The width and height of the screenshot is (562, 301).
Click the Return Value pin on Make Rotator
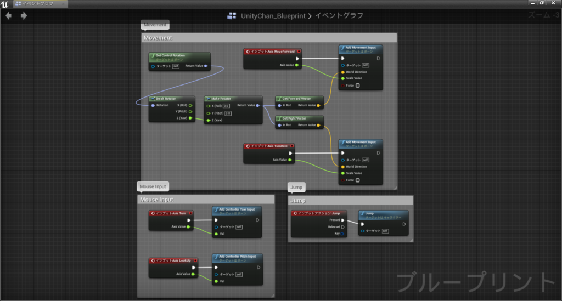tap(258, 106)
